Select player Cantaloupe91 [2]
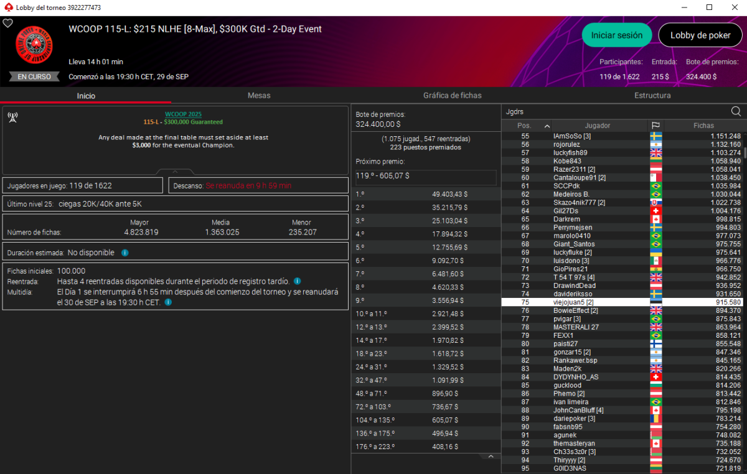 click(622, 177)
